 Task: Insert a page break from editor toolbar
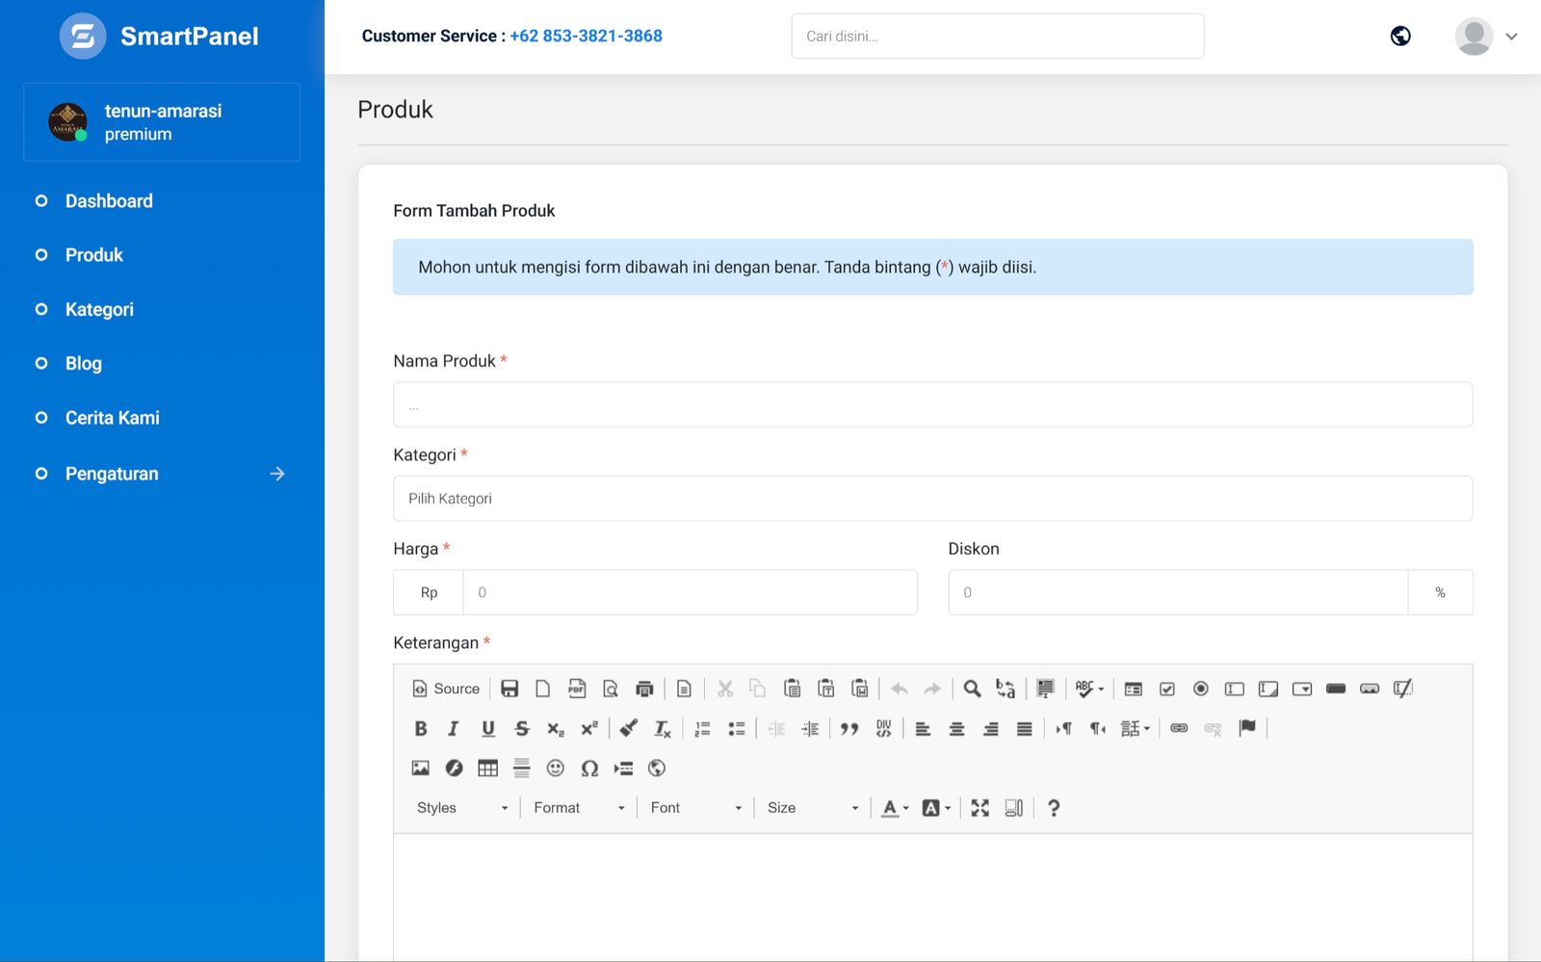point(623,768)
